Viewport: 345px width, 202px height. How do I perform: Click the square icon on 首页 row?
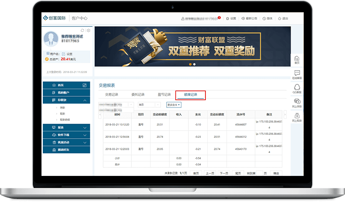pyautogui.click(x=84, y=85)
